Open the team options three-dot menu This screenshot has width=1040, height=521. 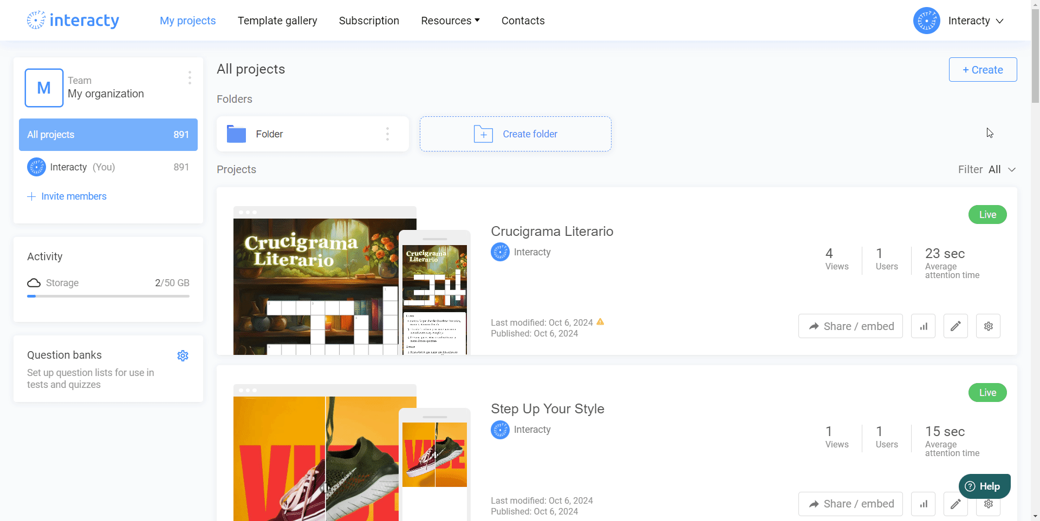tap(190, 78)
